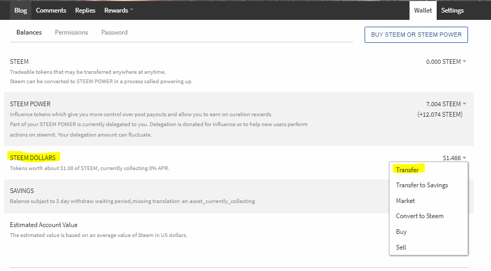Select the Balances sub-tab

click(x=29, y=32)
